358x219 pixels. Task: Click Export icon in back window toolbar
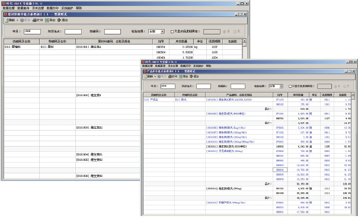point(47,20)
